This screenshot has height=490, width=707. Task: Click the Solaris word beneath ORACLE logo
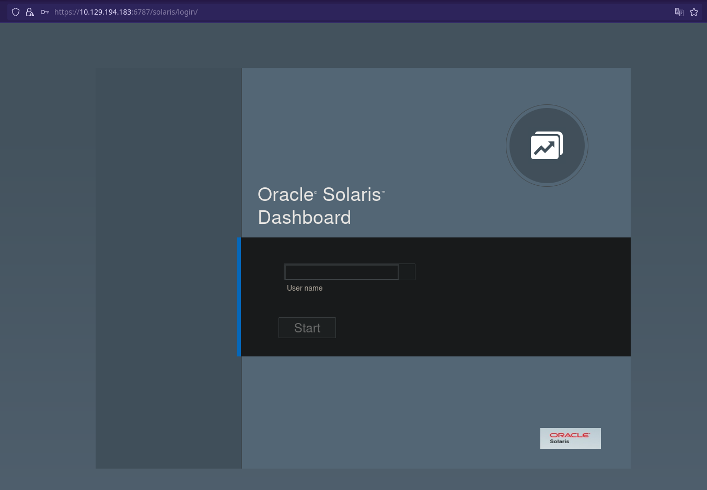(x=559, y=441)
